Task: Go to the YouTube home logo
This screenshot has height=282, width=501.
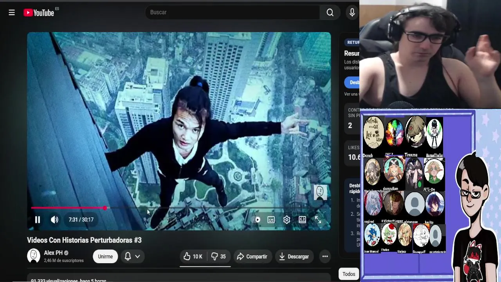Action: click(x=39, y=13)
